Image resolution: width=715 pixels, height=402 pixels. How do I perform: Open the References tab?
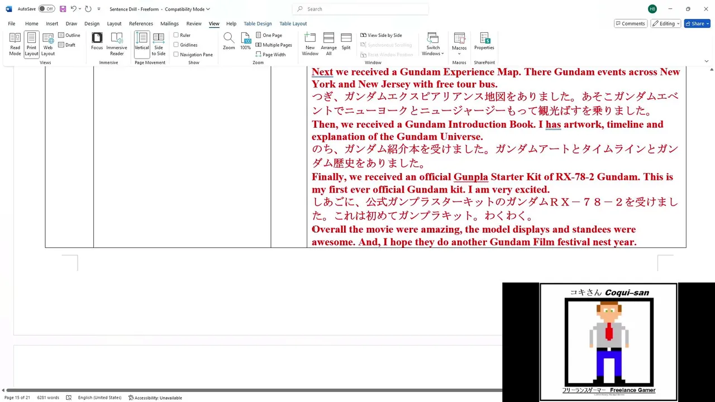pyautogui.click(x=141, y=23)
